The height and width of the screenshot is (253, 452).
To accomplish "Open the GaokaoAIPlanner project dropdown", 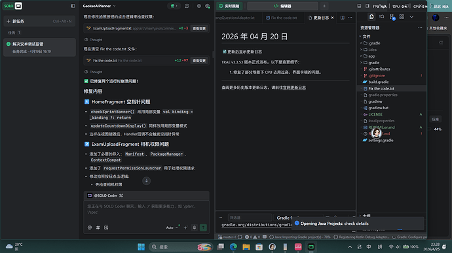I will coord(99,6).
